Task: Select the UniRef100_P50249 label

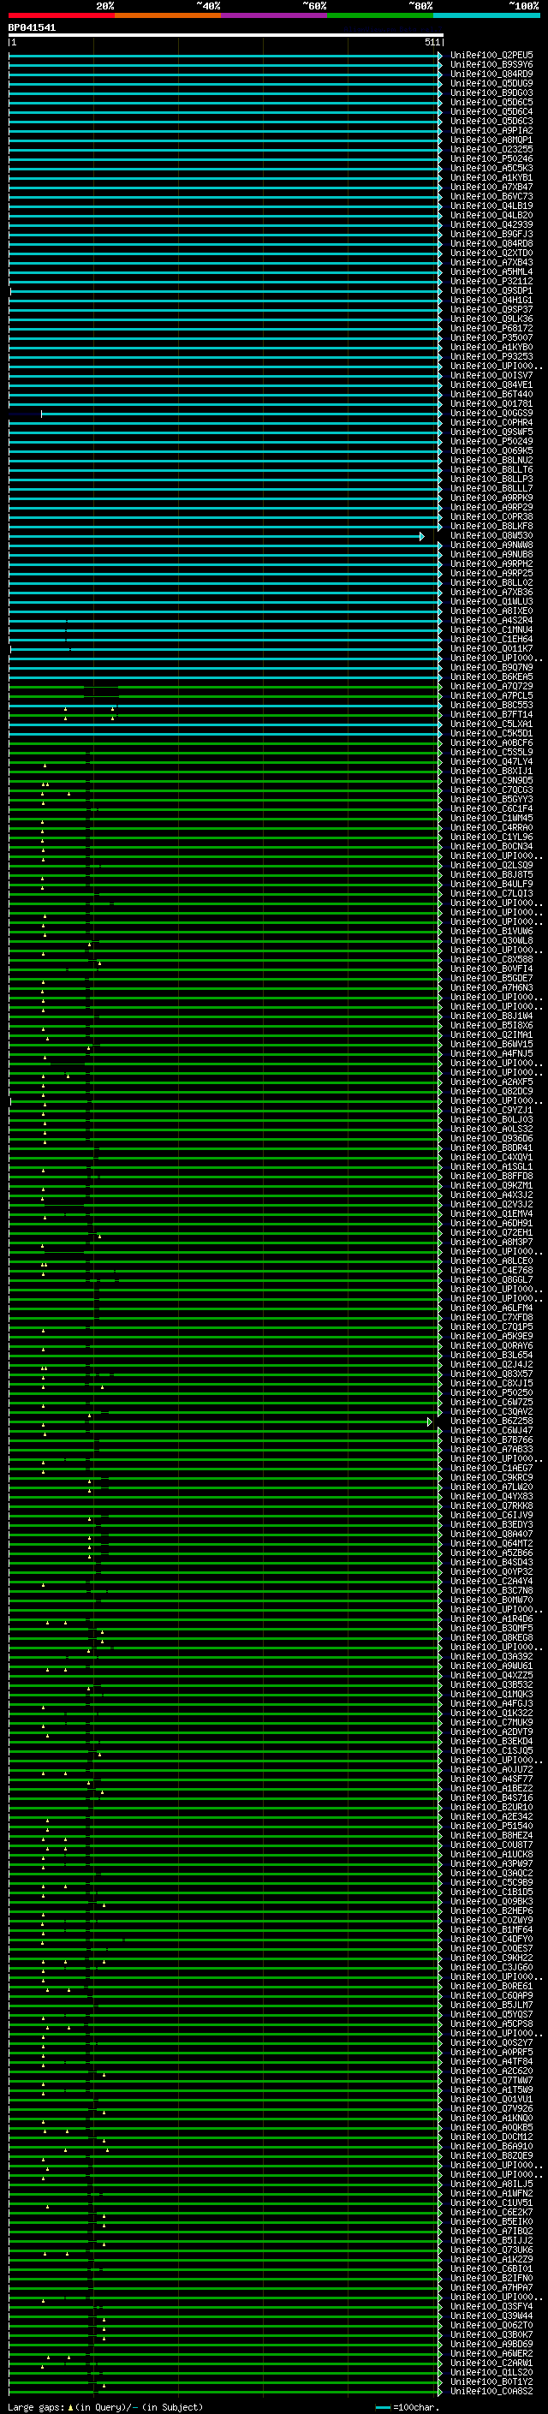Action: click(491, 441)
